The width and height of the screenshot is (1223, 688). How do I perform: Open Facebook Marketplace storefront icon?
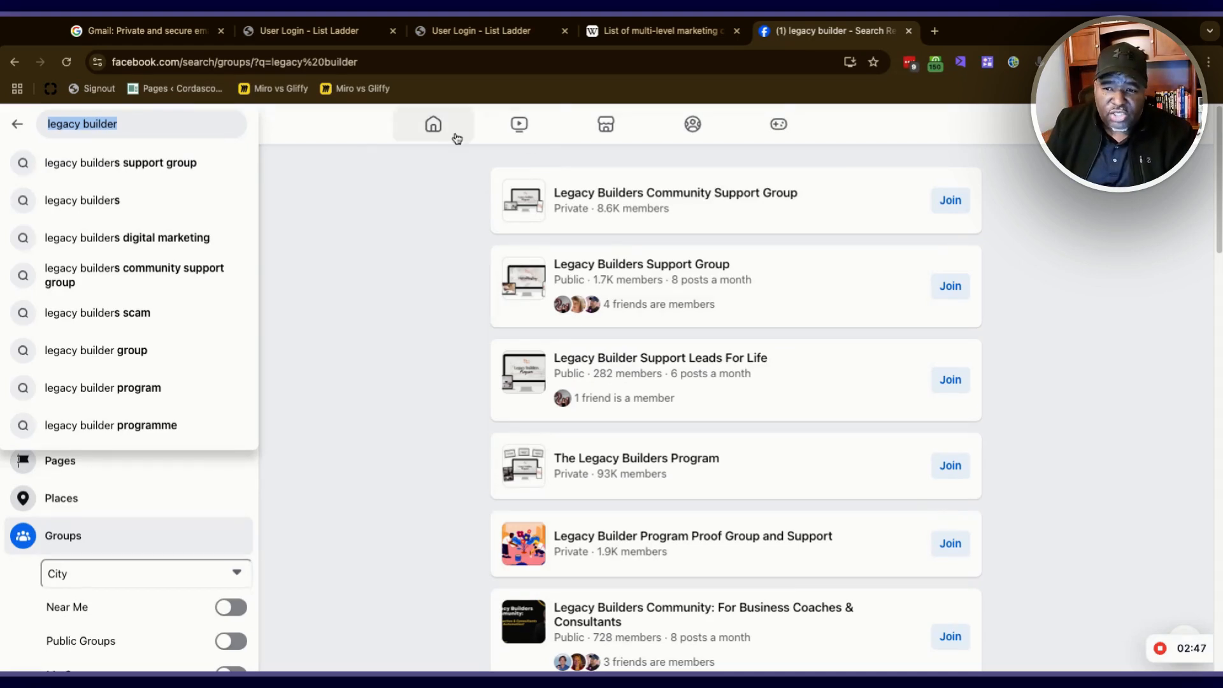tap(606, 124)
